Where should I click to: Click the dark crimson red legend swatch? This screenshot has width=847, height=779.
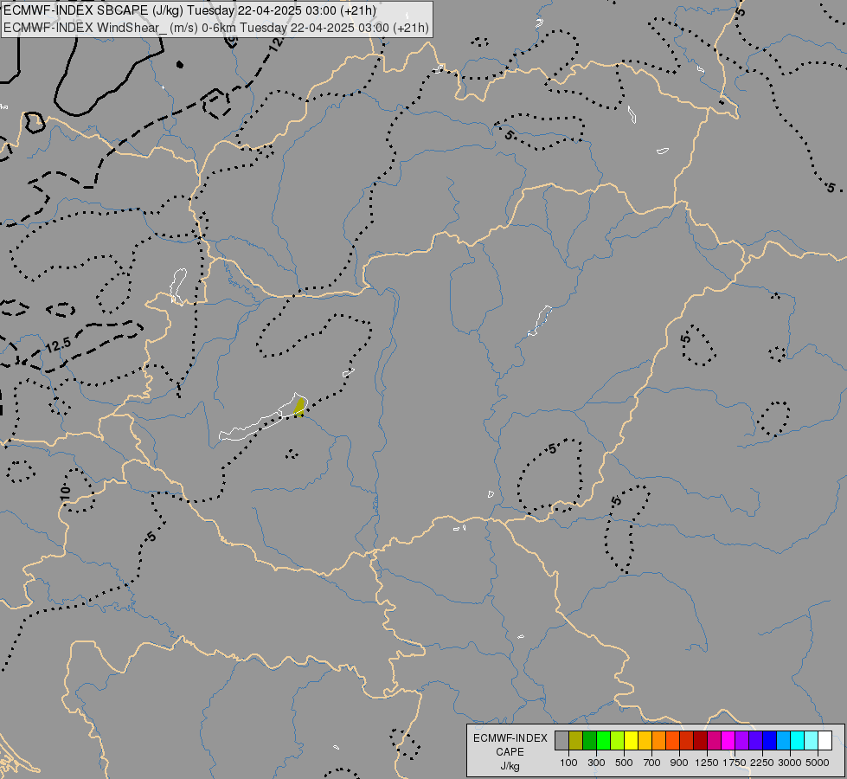tap(700, 741)
